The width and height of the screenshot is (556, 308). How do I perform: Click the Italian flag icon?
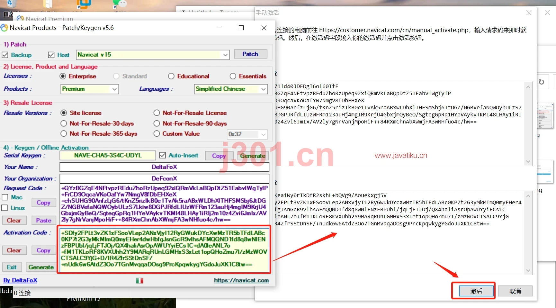coord(139,280)
